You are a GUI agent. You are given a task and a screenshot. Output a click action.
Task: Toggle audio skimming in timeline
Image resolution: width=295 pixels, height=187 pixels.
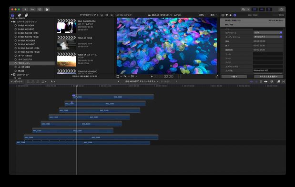point(256,81)
